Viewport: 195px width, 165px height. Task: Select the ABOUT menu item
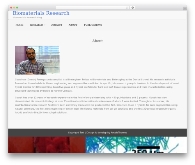pos(73,25)
